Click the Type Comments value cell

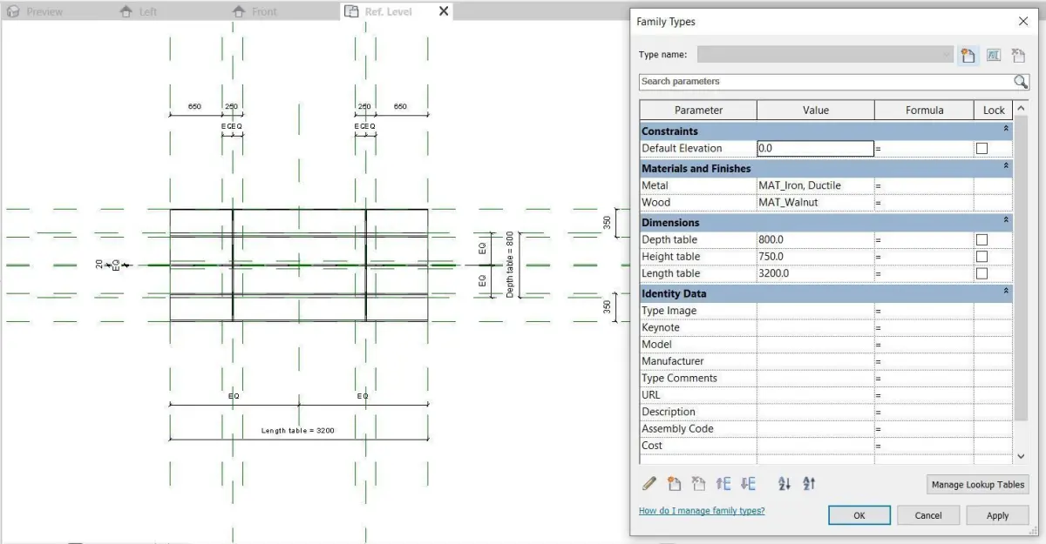point(815,378)
